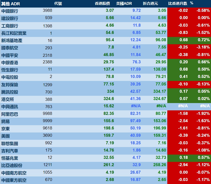Click the 比香港升跌 column header
The image size is (211, 184).
[x=178, y=4]
